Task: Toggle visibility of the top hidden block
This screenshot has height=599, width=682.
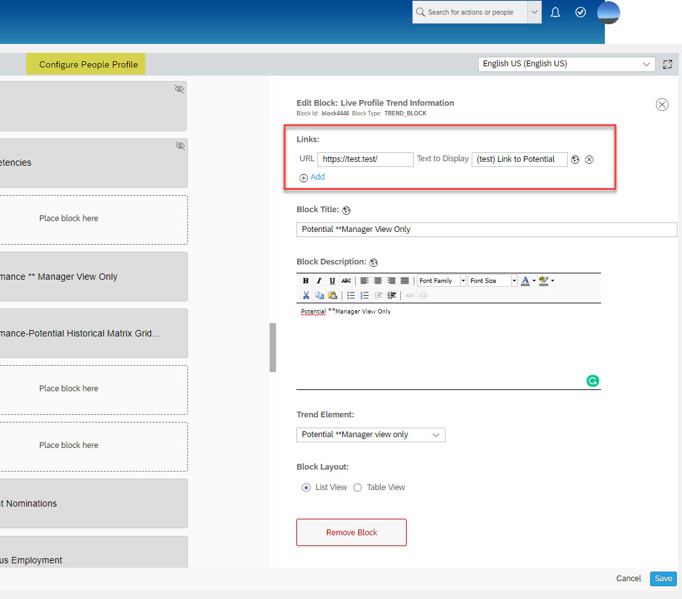Action: 180,89
